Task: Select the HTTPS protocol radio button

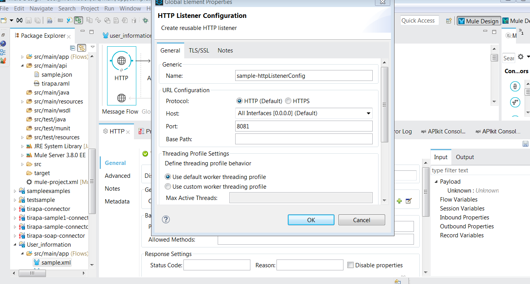Action: [288, 101]
